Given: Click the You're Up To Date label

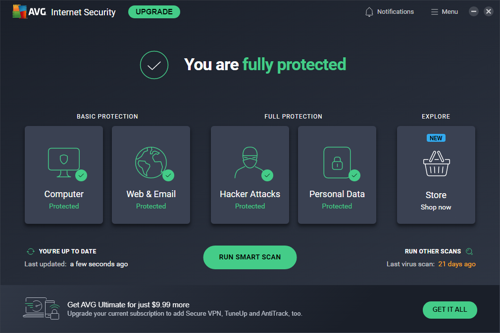Looking at the screenshot, I should tap(67, 251).
